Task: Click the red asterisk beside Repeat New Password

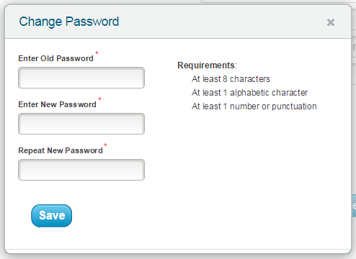Action: pyautogui.click(x=105, y=145)
